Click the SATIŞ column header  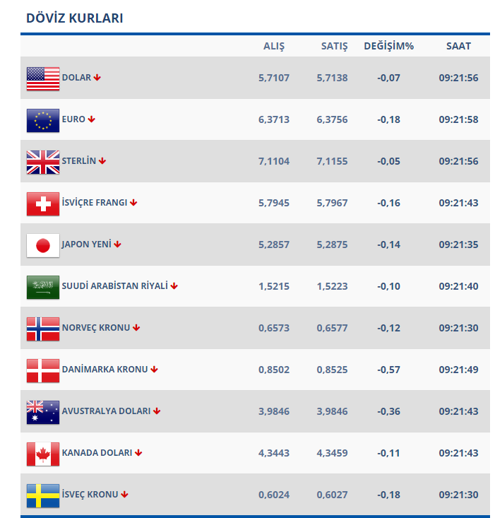click(x=333, y=46)
